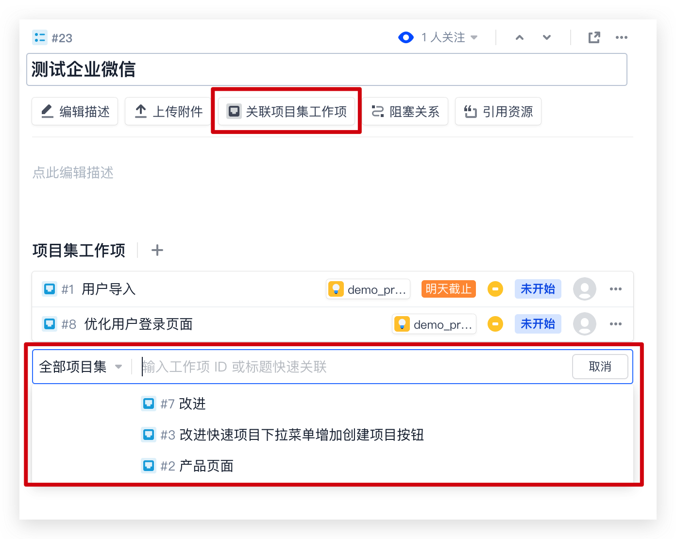Click 点此编辑描述 placeholder area
Screen dimensions: 676x539
pyautogui.click(x=73, y=172)
